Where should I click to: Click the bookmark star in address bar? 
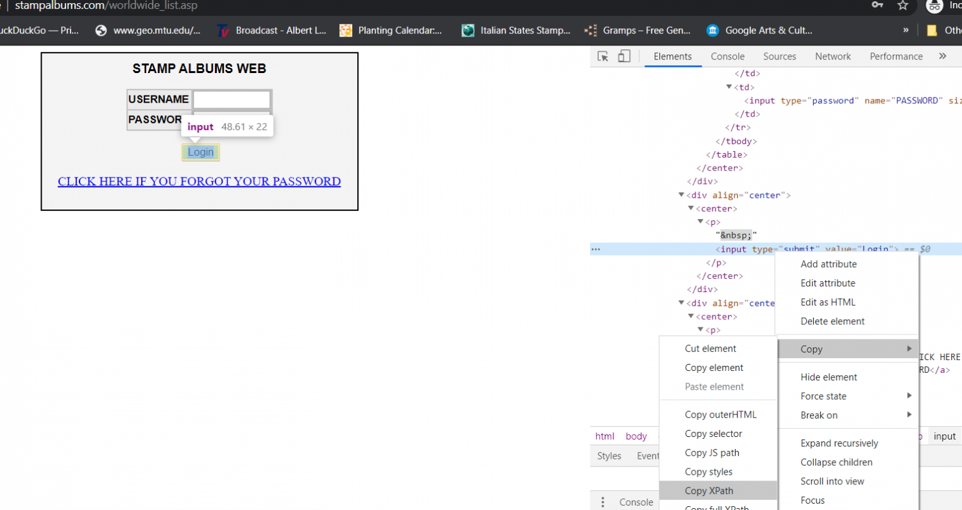pos(903,6)
